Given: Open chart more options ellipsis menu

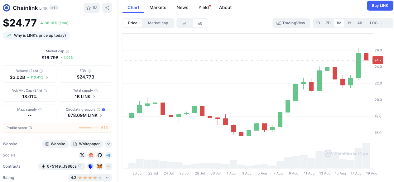Looking at the screenshot, I should pos(388,23).
